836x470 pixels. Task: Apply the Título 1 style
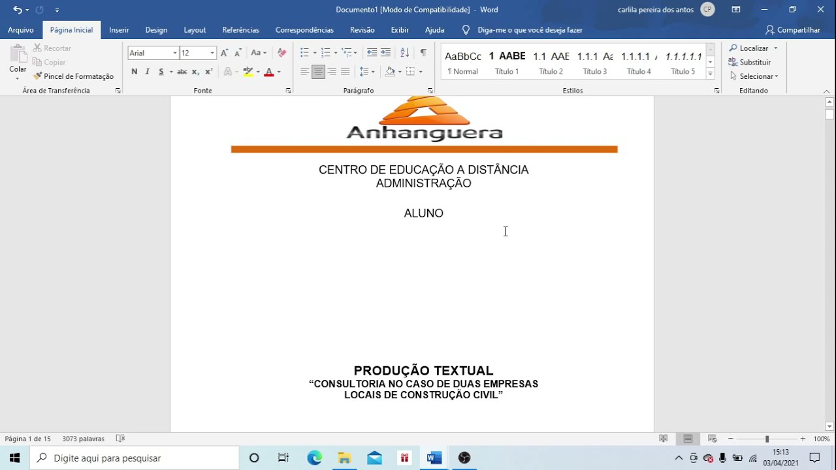pyautogui.click(x=507, y=63)
